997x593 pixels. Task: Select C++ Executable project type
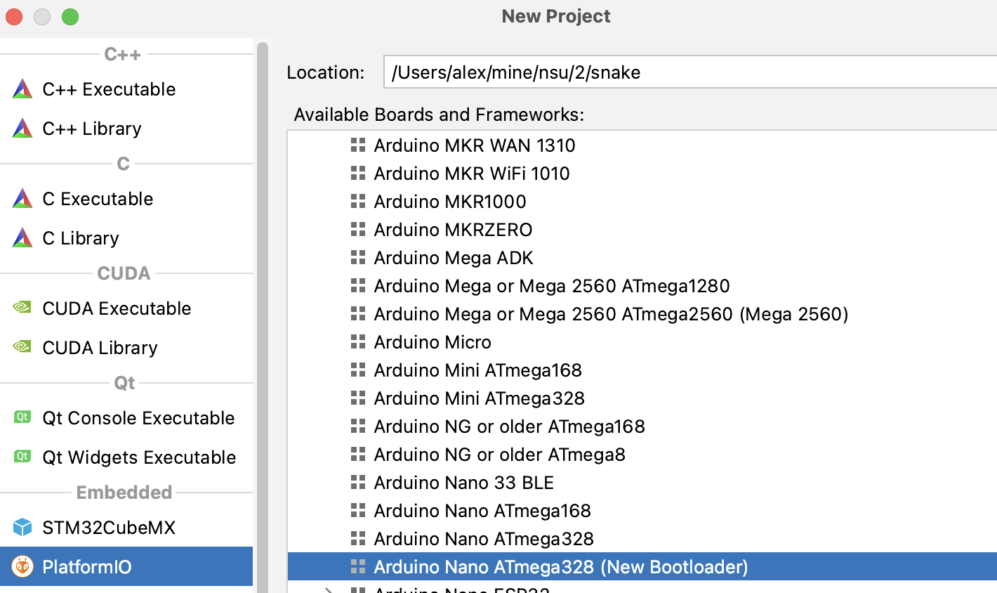click(126, 89)
